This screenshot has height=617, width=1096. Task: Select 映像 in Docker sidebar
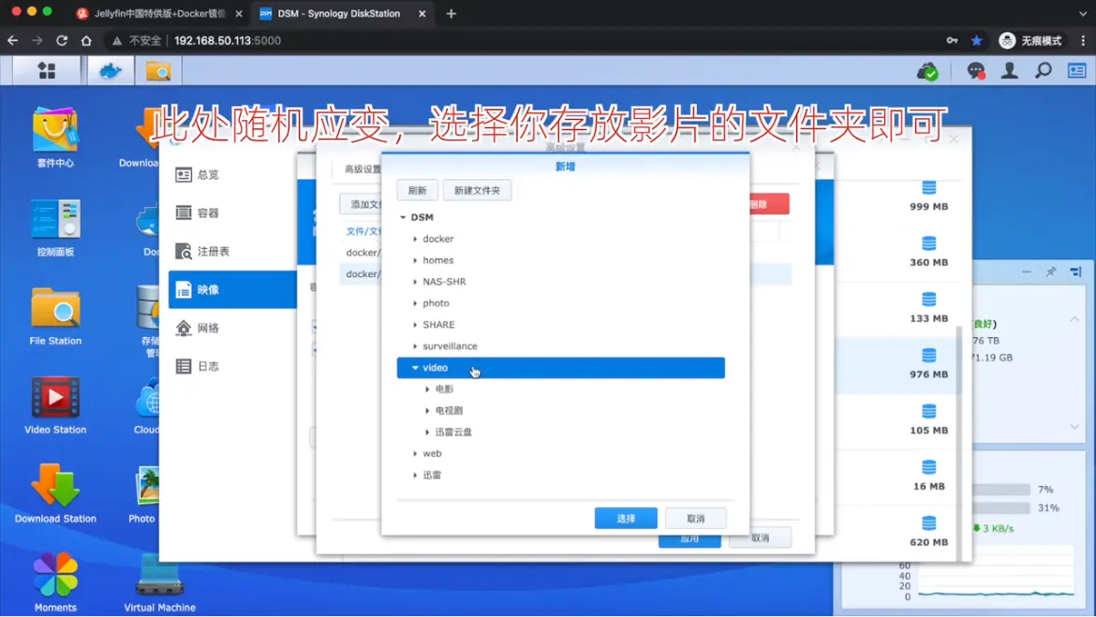(x=232, y=290)
